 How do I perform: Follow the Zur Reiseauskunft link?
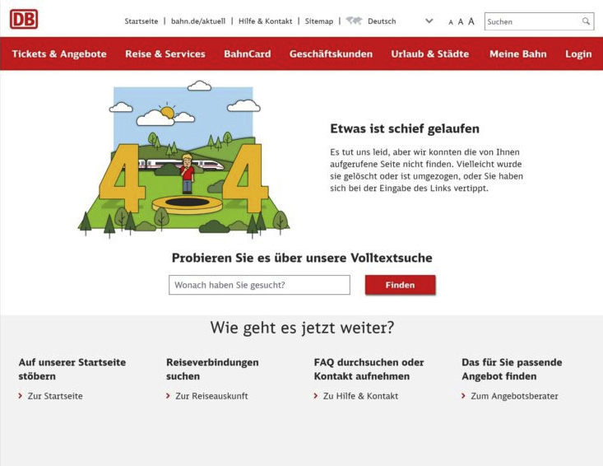(x=211, y=396)
